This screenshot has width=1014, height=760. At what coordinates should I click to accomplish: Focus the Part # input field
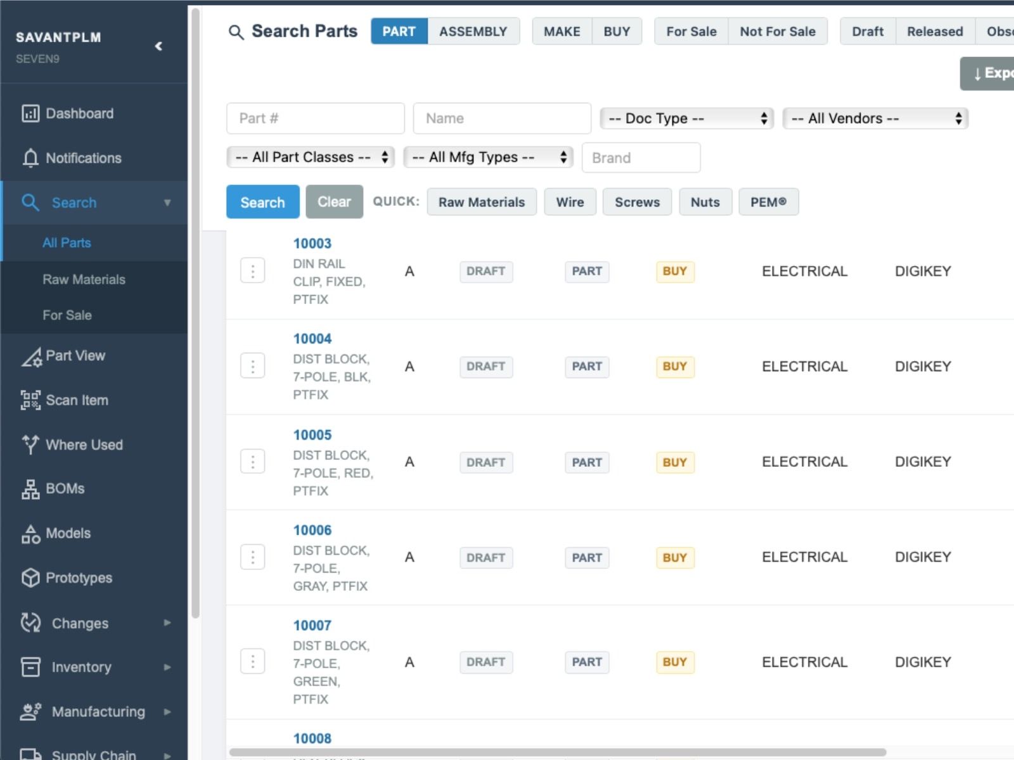coord(316,118)
